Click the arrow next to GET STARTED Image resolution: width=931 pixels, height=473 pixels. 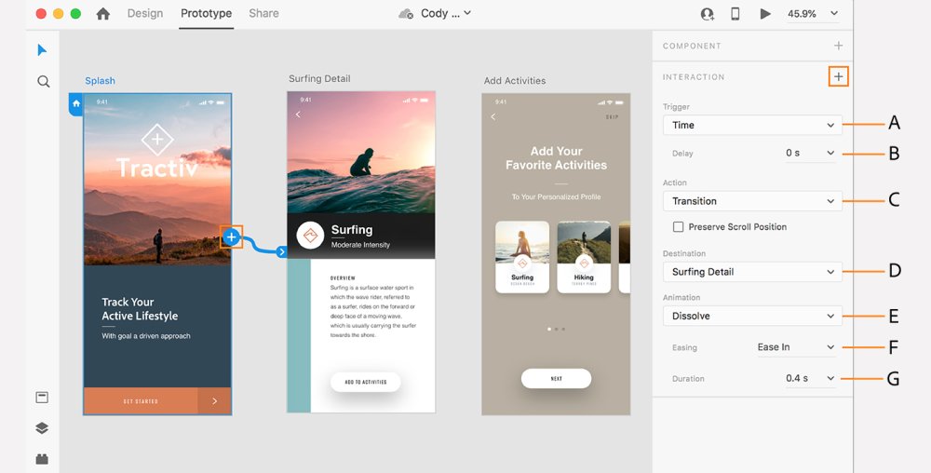[x=214, y=401]
